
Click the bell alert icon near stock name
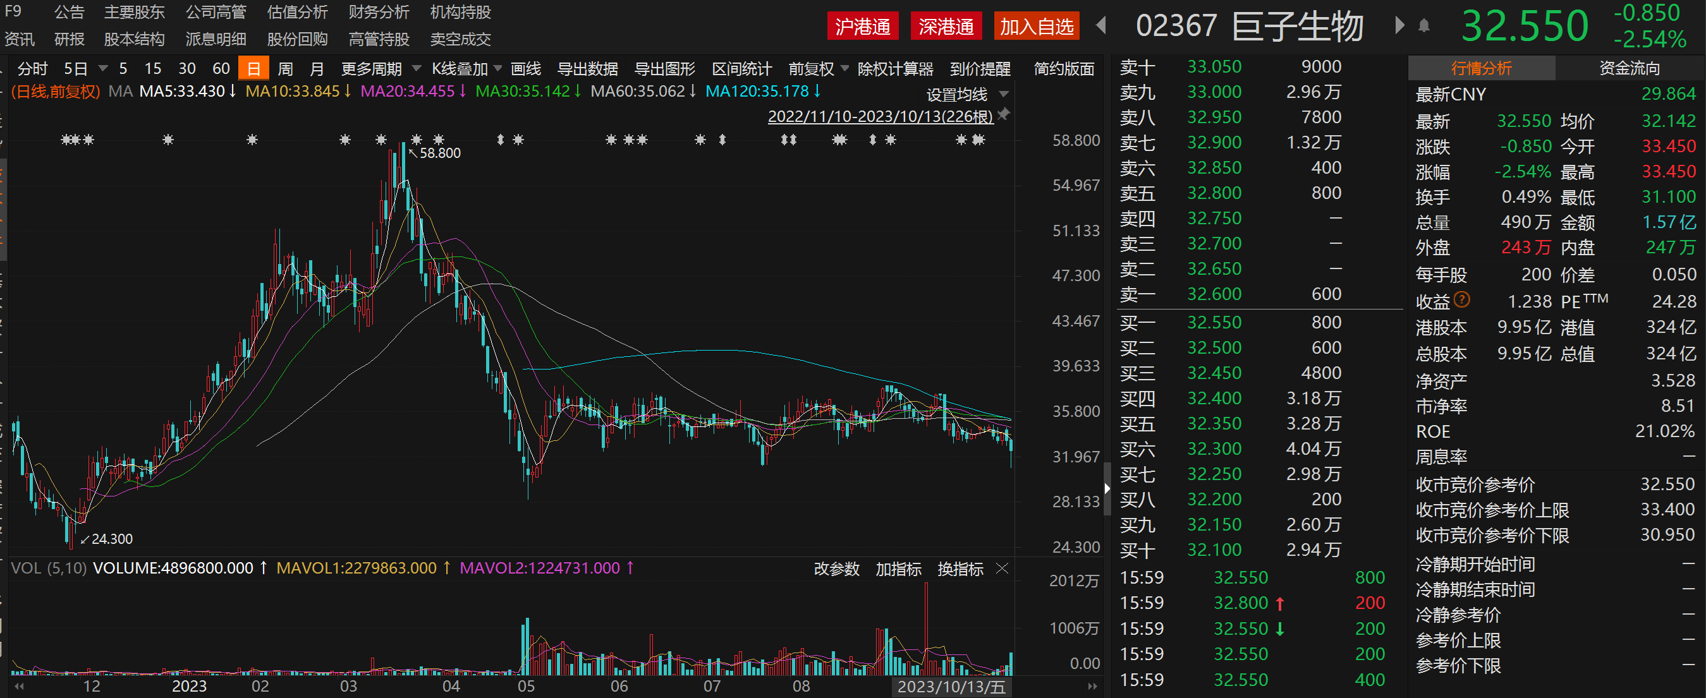[1423, 26]
